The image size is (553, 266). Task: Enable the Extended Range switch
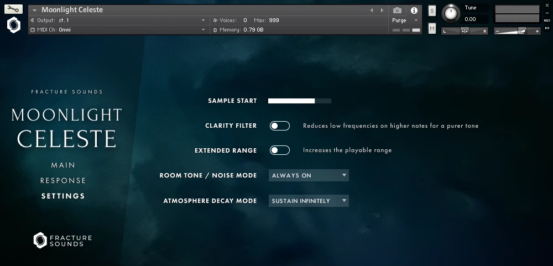[280, 150]
